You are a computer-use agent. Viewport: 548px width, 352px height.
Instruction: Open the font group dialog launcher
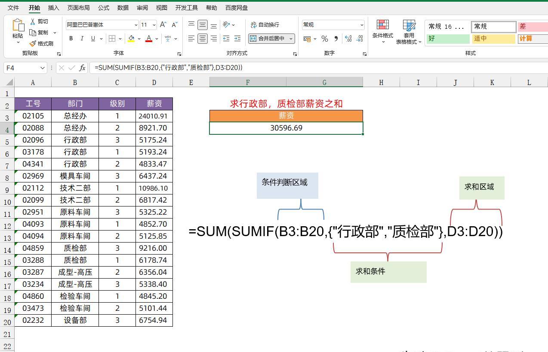(x=179, y=54)
